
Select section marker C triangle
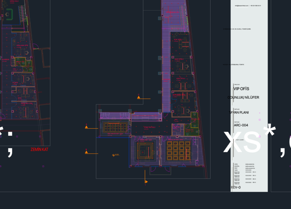click(139, 97)
